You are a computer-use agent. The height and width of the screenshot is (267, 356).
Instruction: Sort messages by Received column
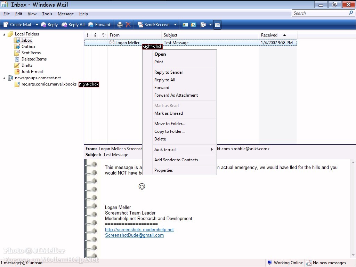pos(278,35)
